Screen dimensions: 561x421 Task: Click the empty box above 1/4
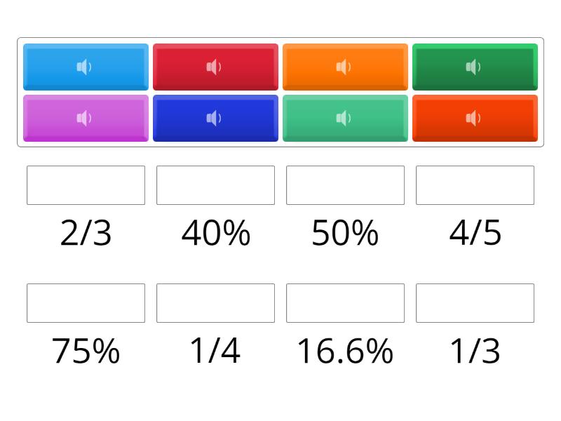215,303
